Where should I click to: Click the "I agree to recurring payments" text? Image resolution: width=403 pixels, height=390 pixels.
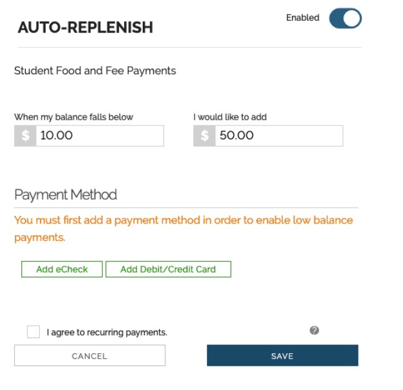pos(107,333)
